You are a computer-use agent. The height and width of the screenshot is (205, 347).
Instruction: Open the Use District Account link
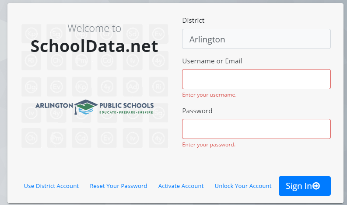pyautogui.click(x=51, y=186)
